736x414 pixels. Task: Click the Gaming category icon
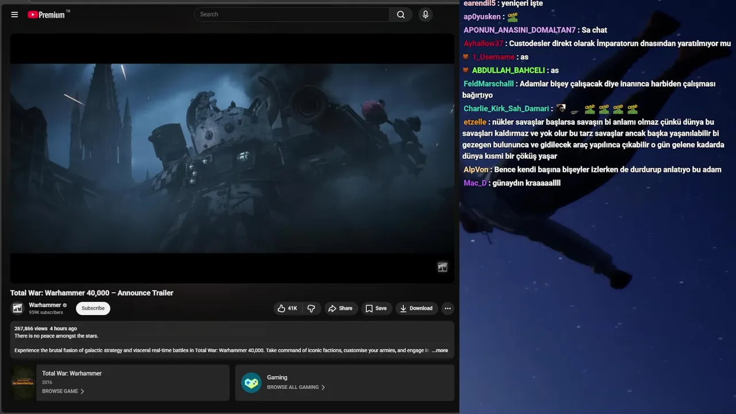click(251, 382)
